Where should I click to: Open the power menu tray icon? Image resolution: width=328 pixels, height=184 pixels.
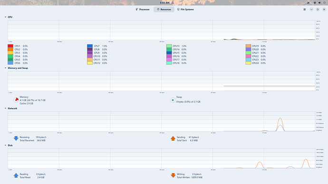(x=324, y=3)
